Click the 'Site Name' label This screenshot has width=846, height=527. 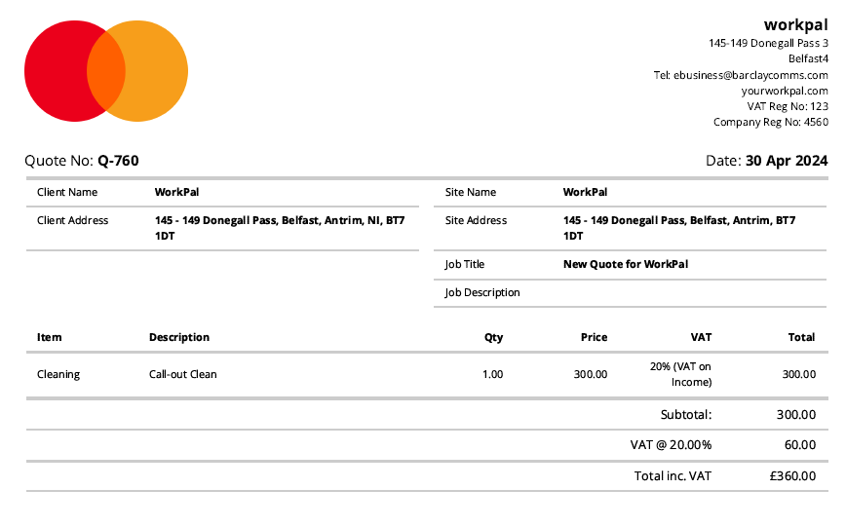point(471,192)
